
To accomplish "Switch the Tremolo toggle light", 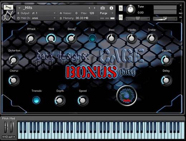I will [36, 100].
